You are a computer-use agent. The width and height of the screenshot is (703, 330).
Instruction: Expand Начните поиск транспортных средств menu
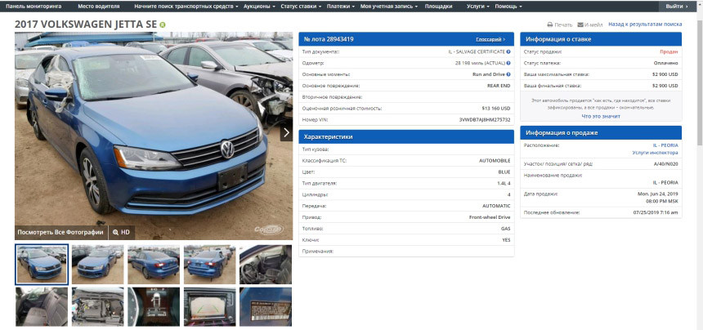[186, 7]
